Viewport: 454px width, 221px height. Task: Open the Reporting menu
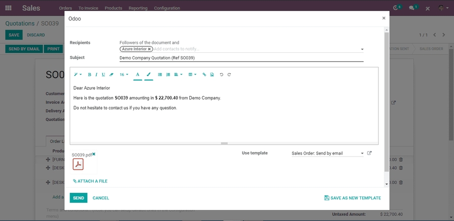138,8
